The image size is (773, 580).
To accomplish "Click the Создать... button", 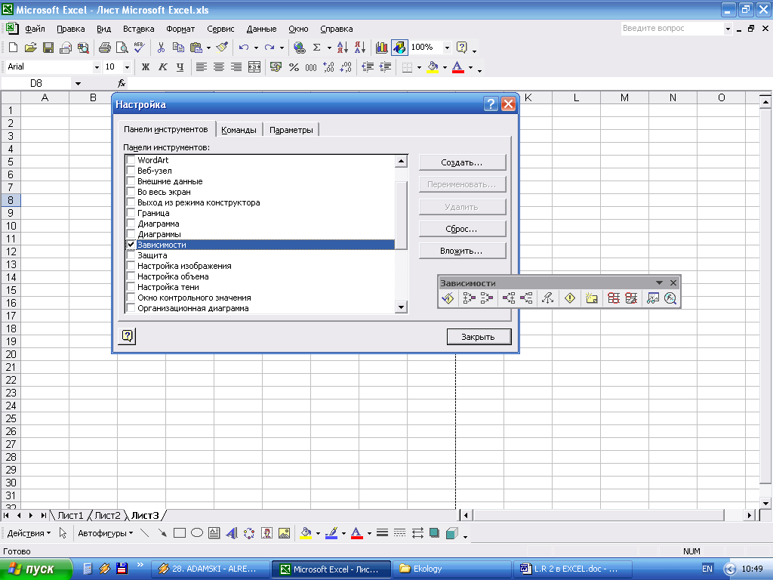I will (462, 162).
